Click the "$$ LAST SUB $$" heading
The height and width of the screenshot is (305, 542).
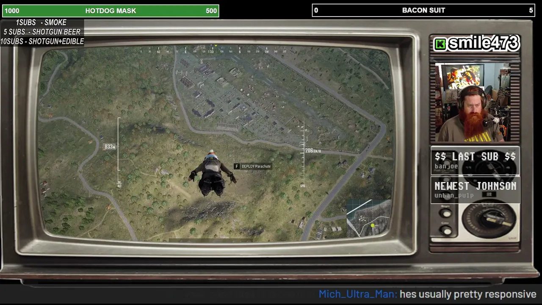(x=475, y=156)
